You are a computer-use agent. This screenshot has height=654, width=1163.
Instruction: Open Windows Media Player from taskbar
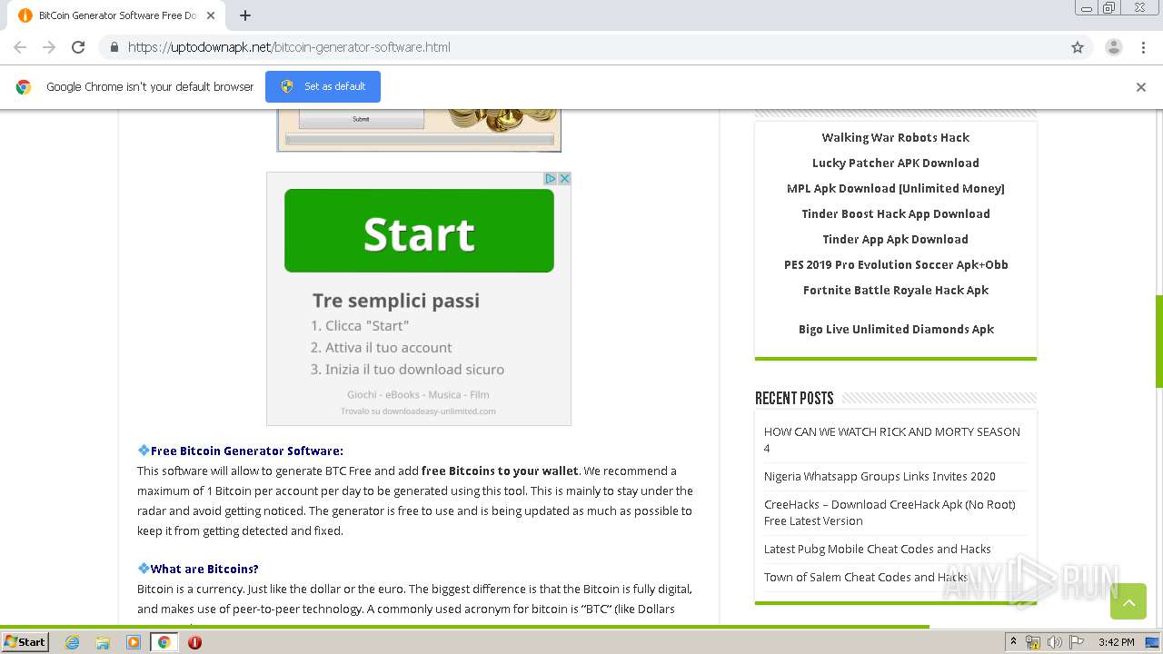134,642
